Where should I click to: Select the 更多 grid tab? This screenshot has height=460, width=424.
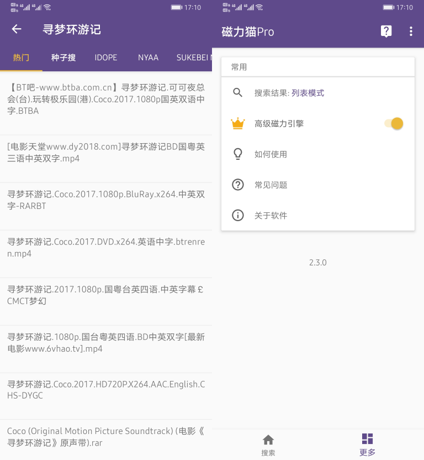click(368, 445)
